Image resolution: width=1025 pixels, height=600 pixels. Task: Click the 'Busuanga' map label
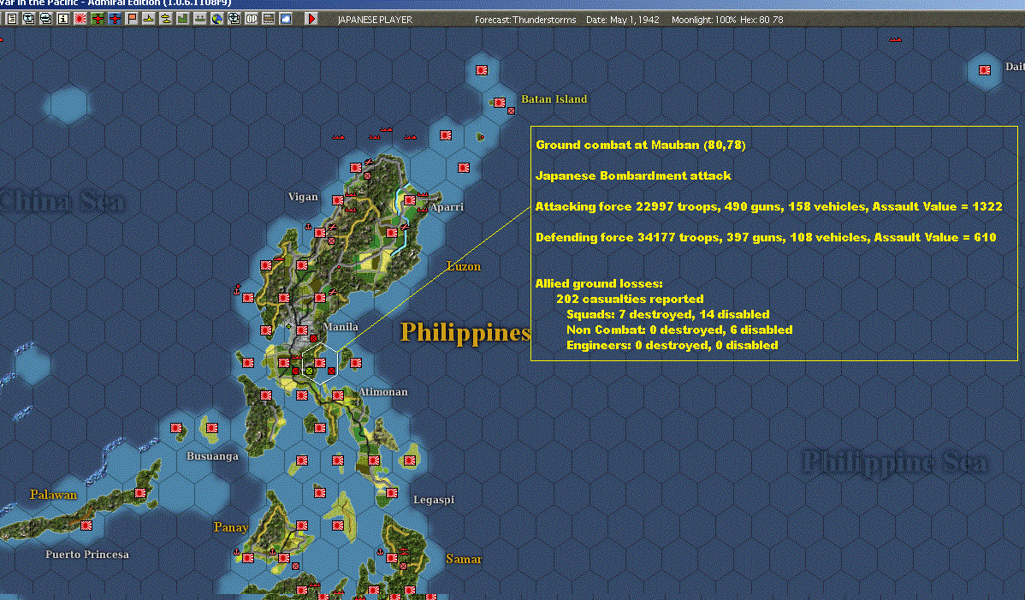212,456
